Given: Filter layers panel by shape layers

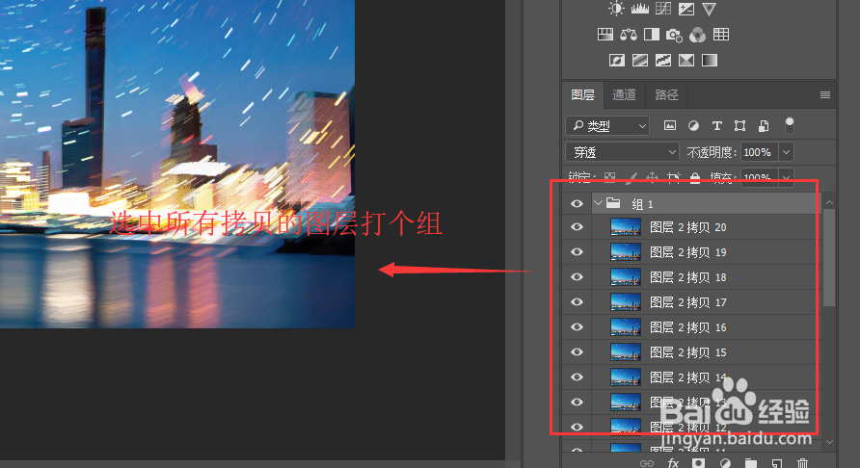Looking at the screenshot, I should (x=739, y=125).
